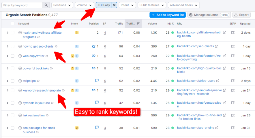The height and width of the screenshot is (138, 255).
Task: Click the Add to keyword list button
Action: [x=168, y=15]
